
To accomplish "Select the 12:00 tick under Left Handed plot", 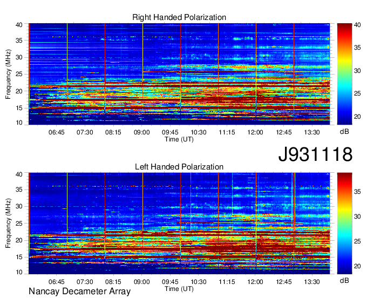I will point(255,282).
